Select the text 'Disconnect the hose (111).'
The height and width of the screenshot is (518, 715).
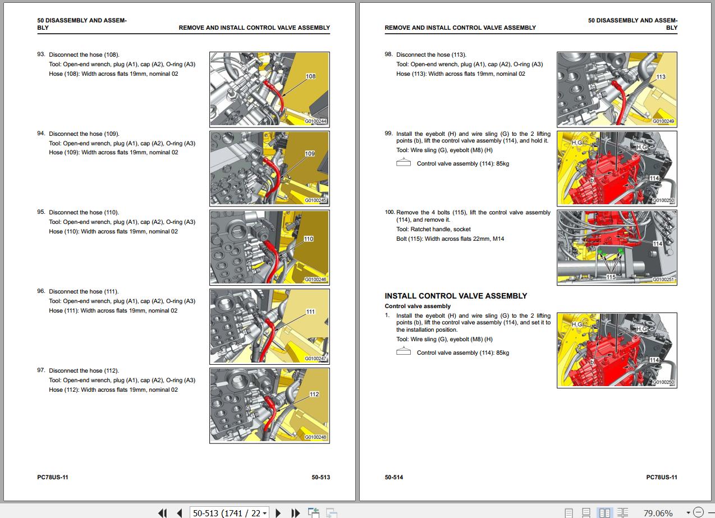click(x=84, y=292)
